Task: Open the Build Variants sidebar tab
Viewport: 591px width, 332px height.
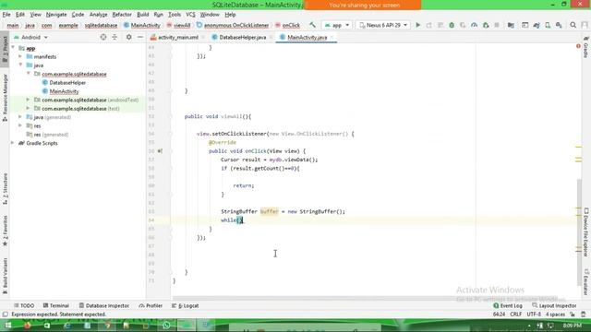Action: (x=5, y=276)
